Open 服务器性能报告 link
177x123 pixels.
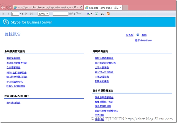(x=103, y=106)
